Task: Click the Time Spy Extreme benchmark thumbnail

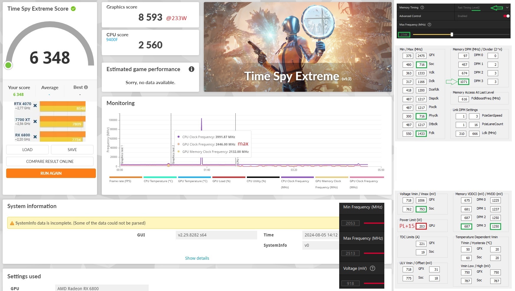Action: click(298, 47)
